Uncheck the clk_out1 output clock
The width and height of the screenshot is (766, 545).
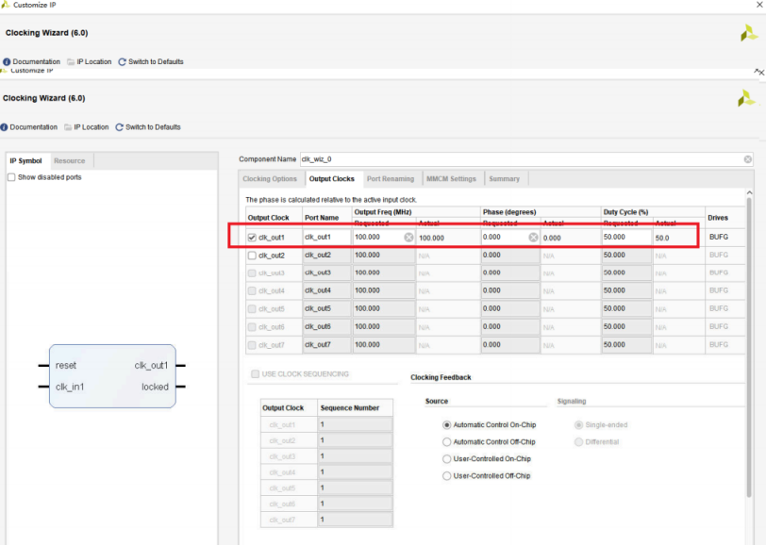(x=252, y=238)
